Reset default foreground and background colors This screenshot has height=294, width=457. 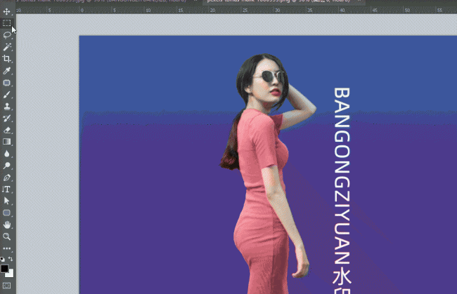(x=2, y=259)
